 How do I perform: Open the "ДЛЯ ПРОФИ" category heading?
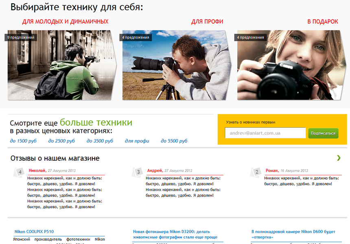click(207, 22)
